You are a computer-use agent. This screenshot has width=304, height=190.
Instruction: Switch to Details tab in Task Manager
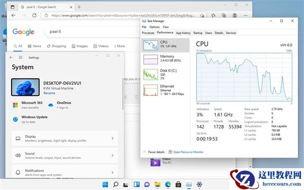pos(219,33)
